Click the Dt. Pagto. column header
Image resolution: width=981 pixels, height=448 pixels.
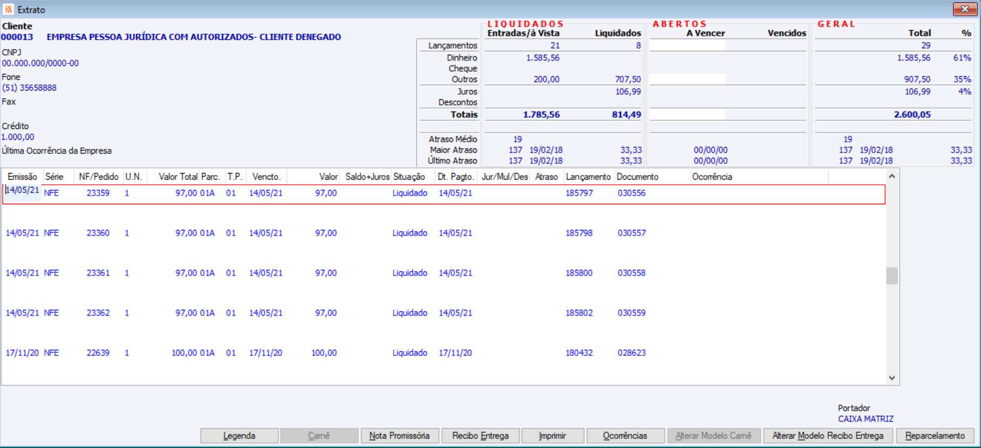[455, 177]
